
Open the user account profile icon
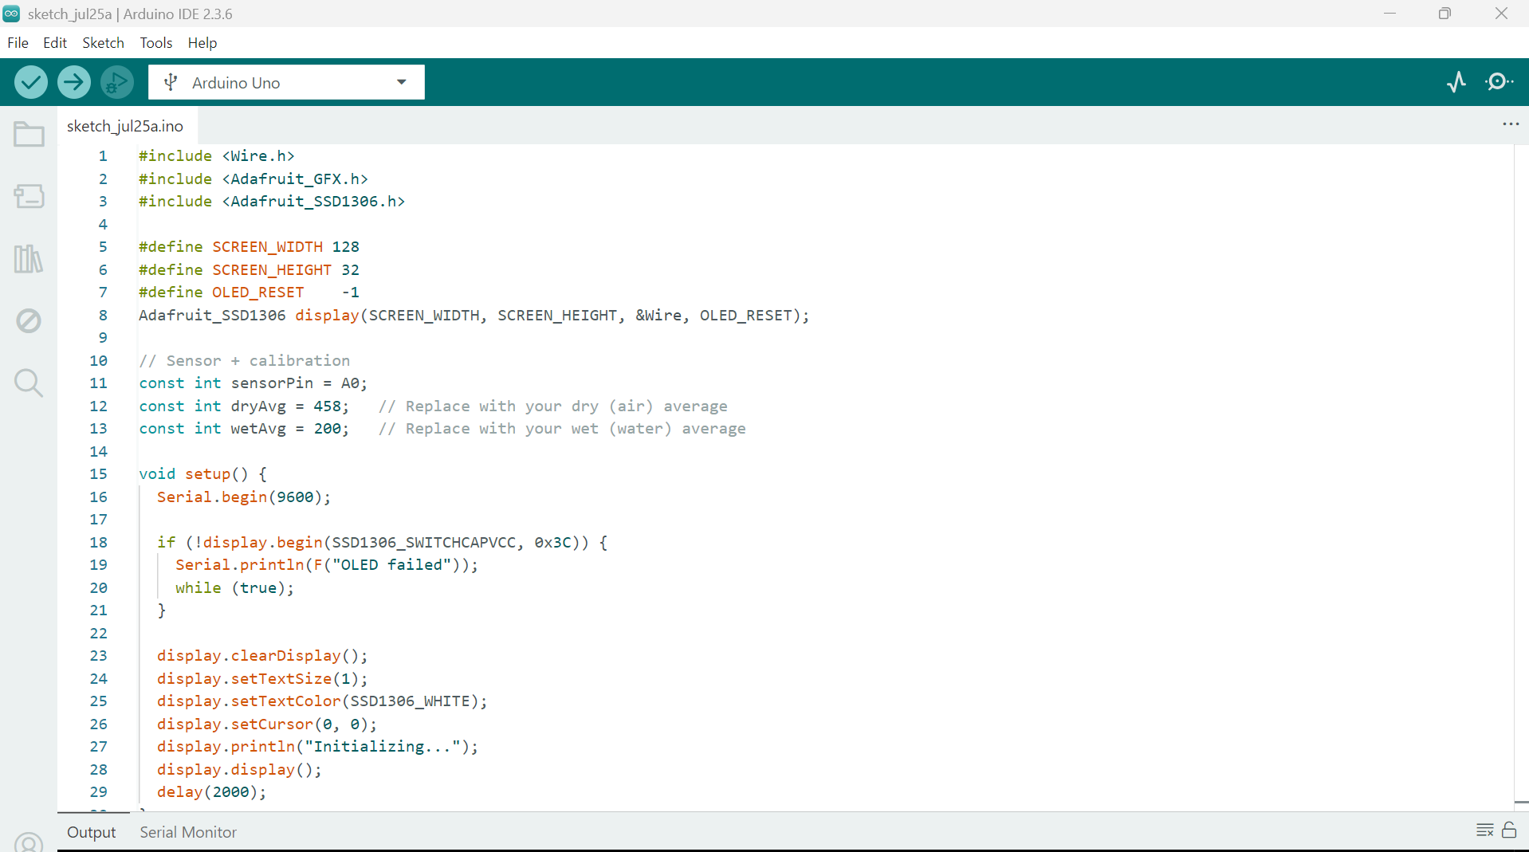[x=29, y=842]
